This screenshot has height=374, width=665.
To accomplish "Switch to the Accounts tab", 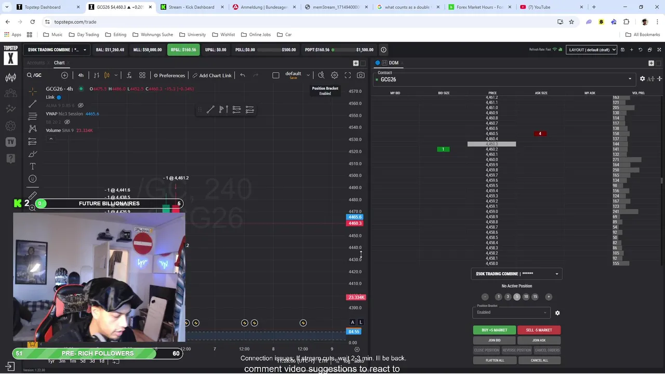I will click(x=36, y=63).
